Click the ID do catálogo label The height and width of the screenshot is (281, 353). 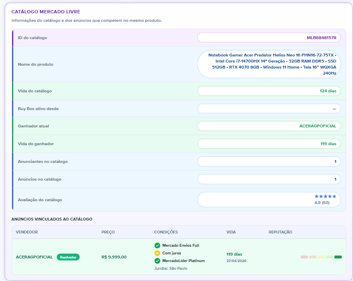pos(33,37)
